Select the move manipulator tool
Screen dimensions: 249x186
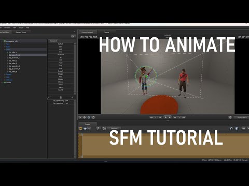coord(85,117)
